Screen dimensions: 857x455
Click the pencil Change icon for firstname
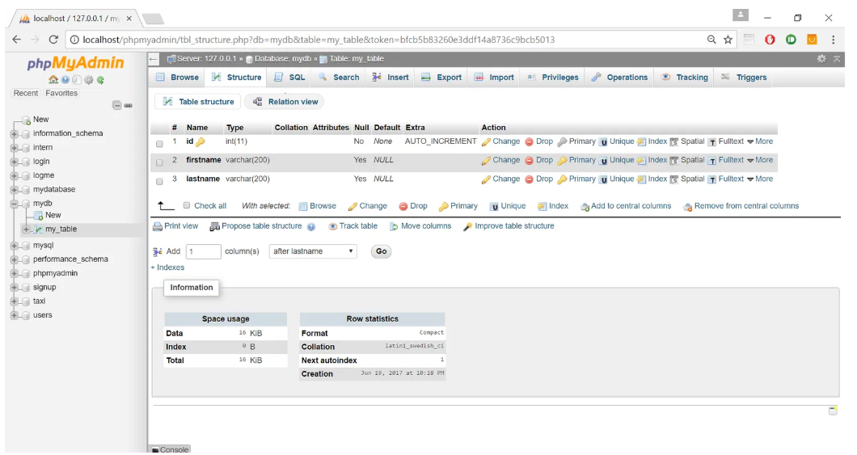(x=486, y=161)
